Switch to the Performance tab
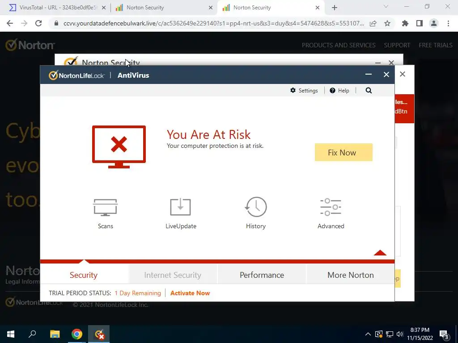458x343 pixels. 262,275
